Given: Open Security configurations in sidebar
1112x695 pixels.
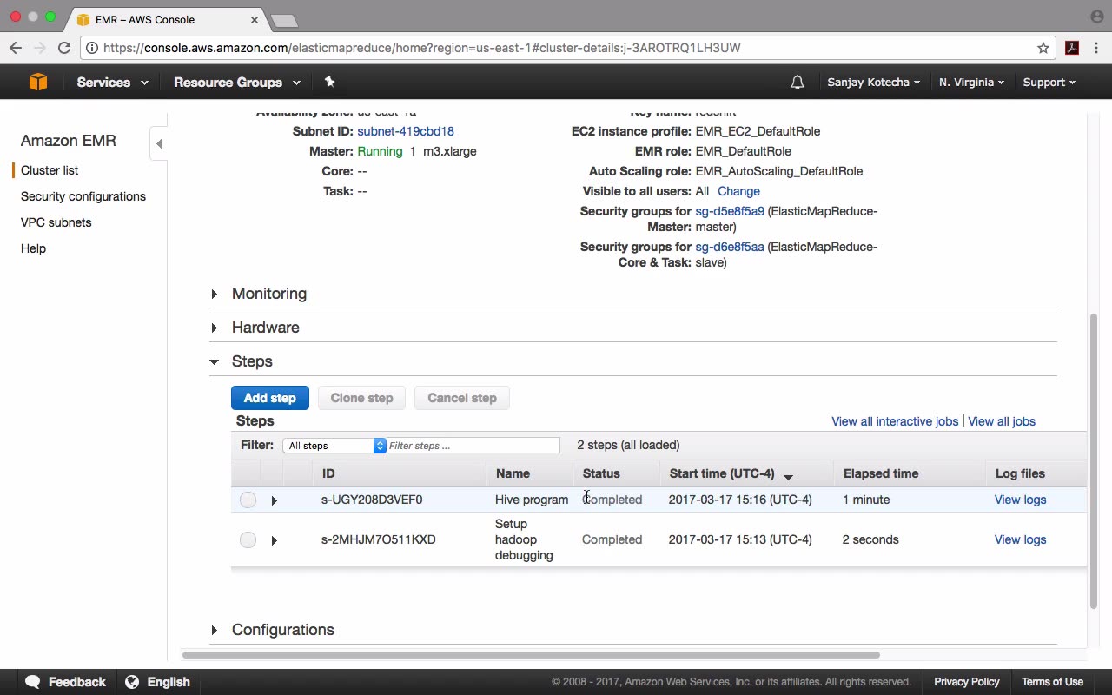Looking at the screenshot, I should 83,196.
